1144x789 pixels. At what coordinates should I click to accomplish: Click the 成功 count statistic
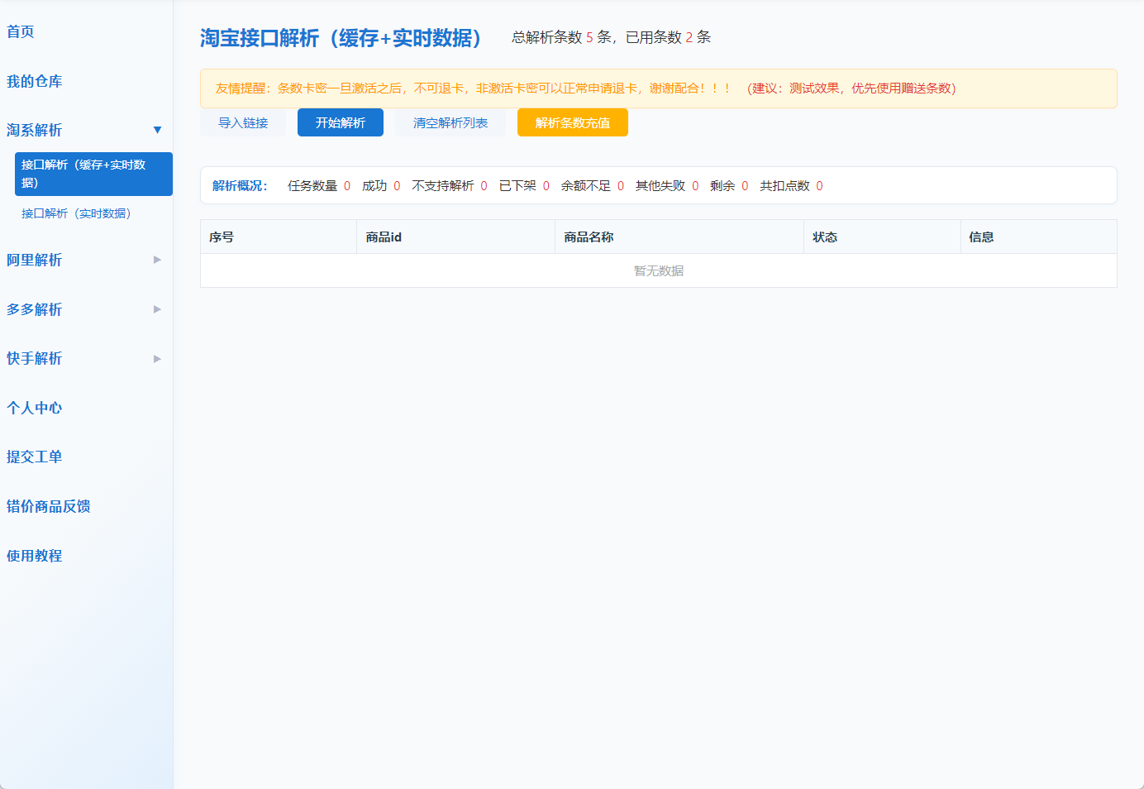[381, 185]
